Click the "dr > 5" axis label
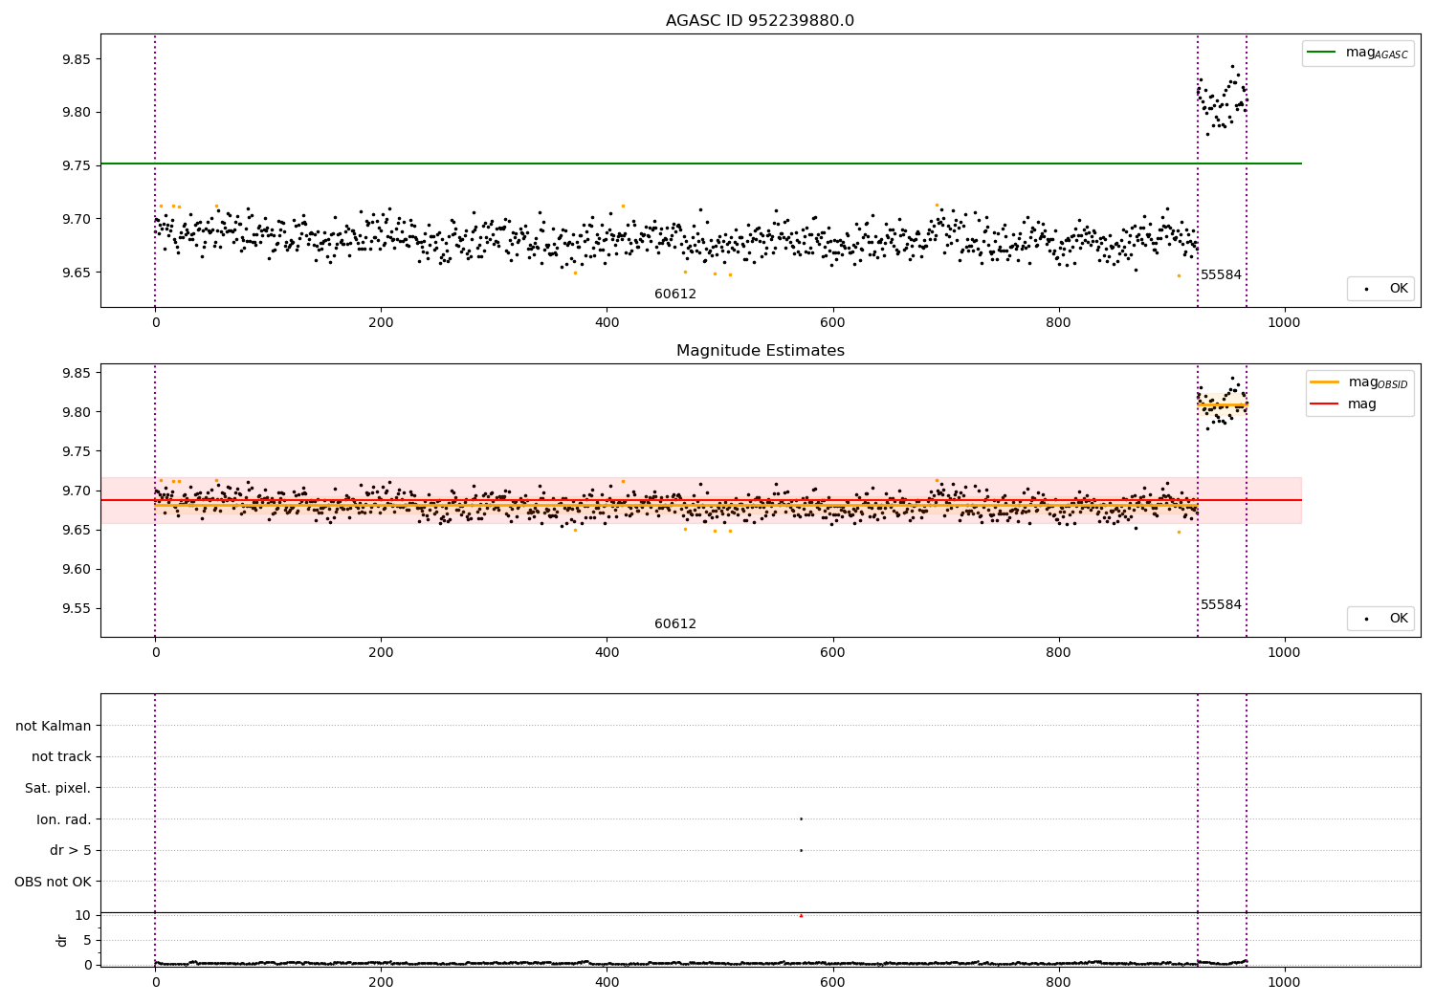Image resolution: width=1435 pixels, height=1004 pixels. 71,850
